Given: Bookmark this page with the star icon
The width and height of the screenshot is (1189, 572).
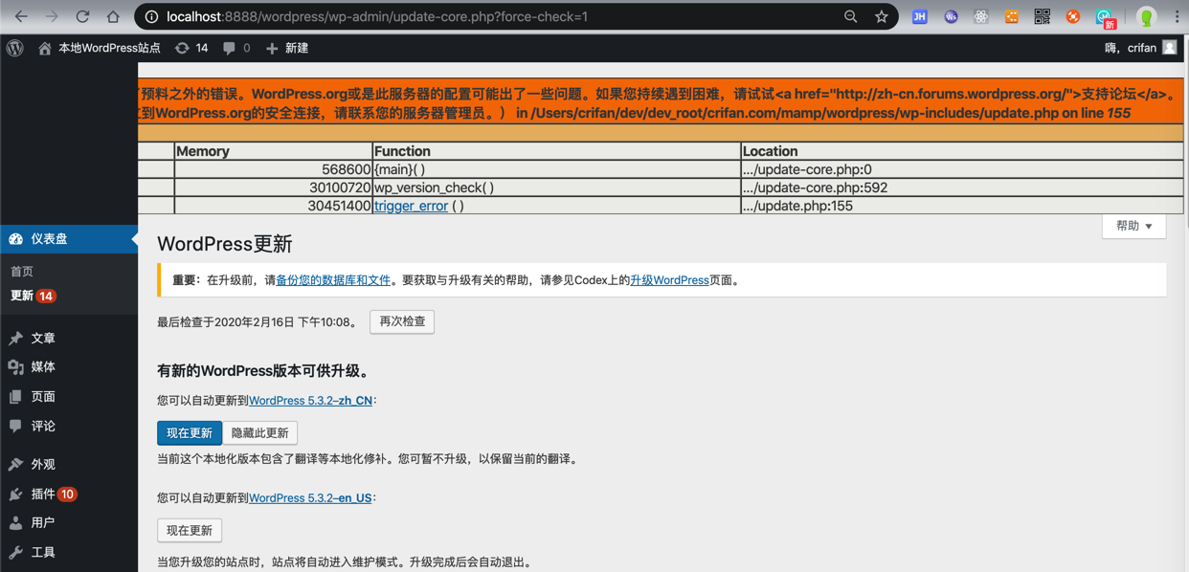Looking at the screenshot, I should pos(881,16).
